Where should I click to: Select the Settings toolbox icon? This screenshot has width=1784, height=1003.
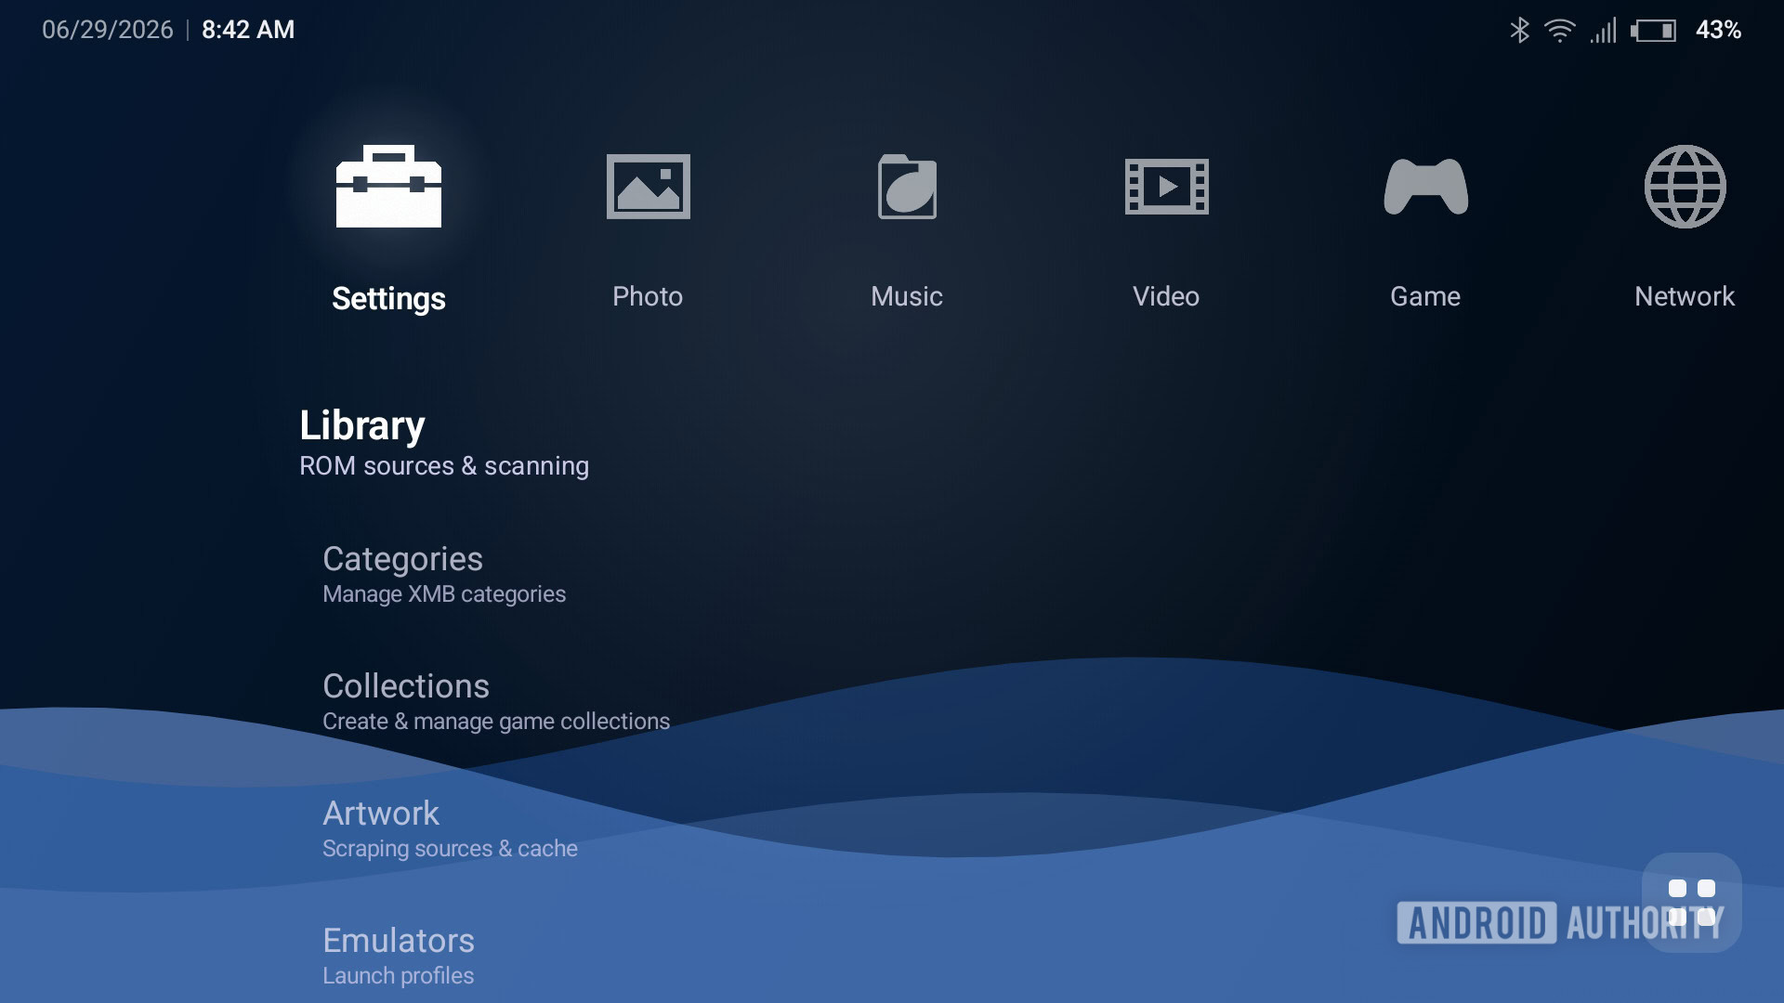coord(388,187)
